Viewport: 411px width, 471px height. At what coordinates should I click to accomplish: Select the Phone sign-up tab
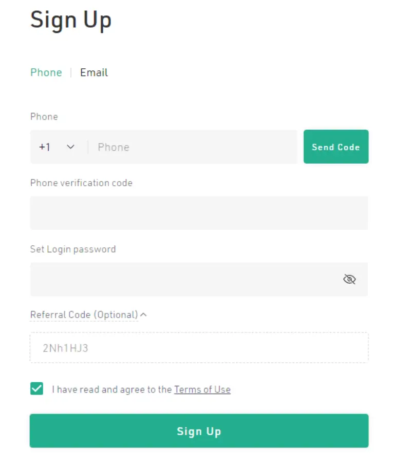click(x=46, y=72)
